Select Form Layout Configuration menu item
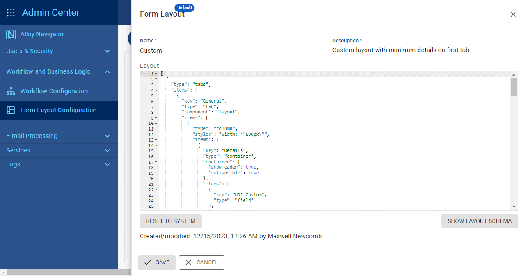 coord(59,110)
